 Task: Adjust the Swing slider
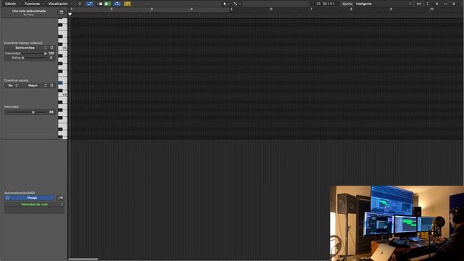pos(34,58)
